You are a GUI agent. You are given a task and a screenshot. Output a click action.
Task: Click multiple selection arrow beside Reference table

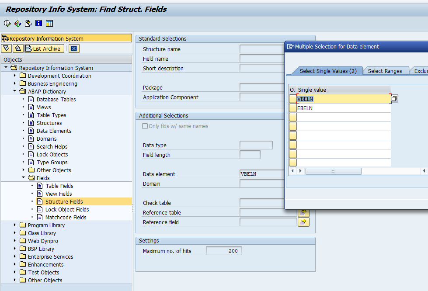click(x=303, y=212)
